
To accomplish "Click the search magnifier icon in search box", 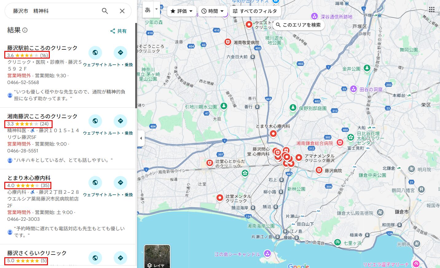I will 105,11.
